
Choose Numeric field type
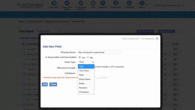[86, 88]
